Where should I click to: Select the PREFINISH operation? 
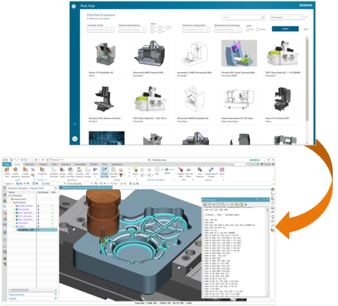tap(23, 223)
